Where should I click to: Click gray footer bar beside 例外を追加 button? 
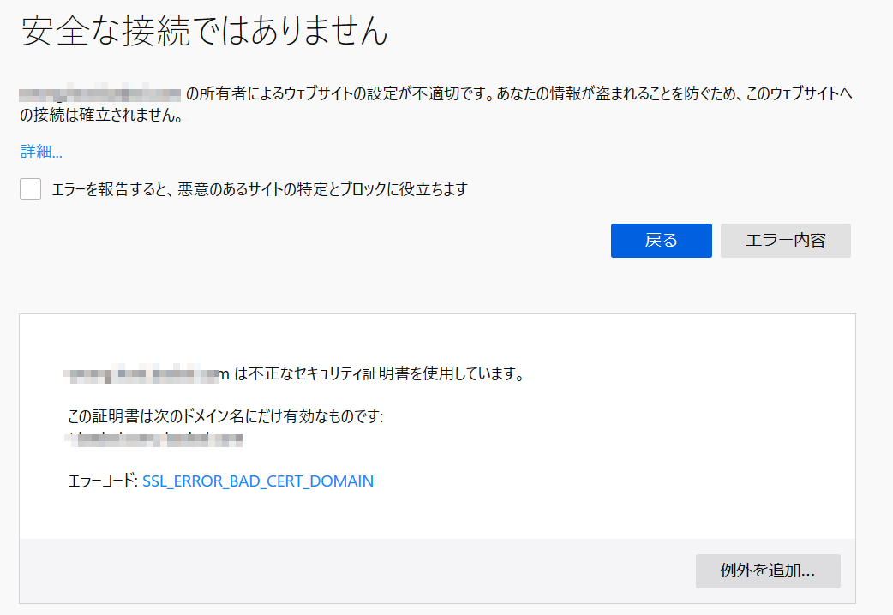point(343,570)
